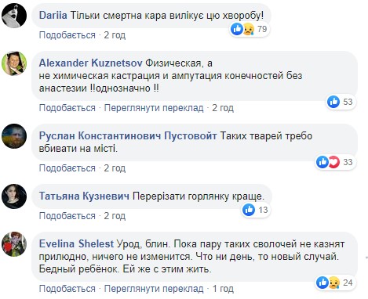Open the like reaction on Руслан Пустовойт's comment
This screenshot has height=299, width=368.
[322, 162]
